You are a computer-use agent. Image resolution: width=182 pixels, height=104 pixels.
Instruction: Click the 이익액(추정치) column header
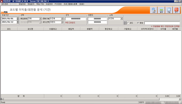(x=147, y=29)
